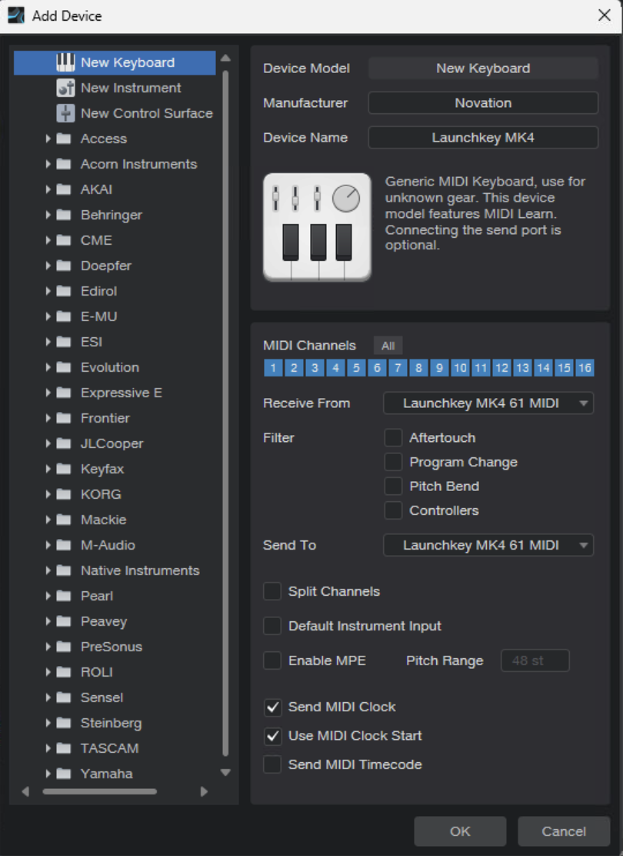623x856 pixels.
Task: Check Send MIDI Timecode
Action: [272, 764]
